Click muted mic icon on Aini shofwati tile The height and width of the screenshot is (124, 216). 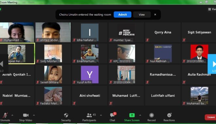[74, 103]
